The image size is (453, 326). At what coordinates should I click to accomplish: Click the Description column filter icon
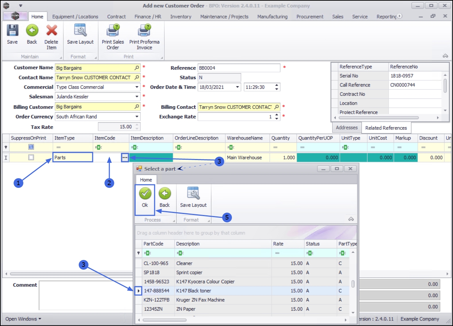pos(180,253)
